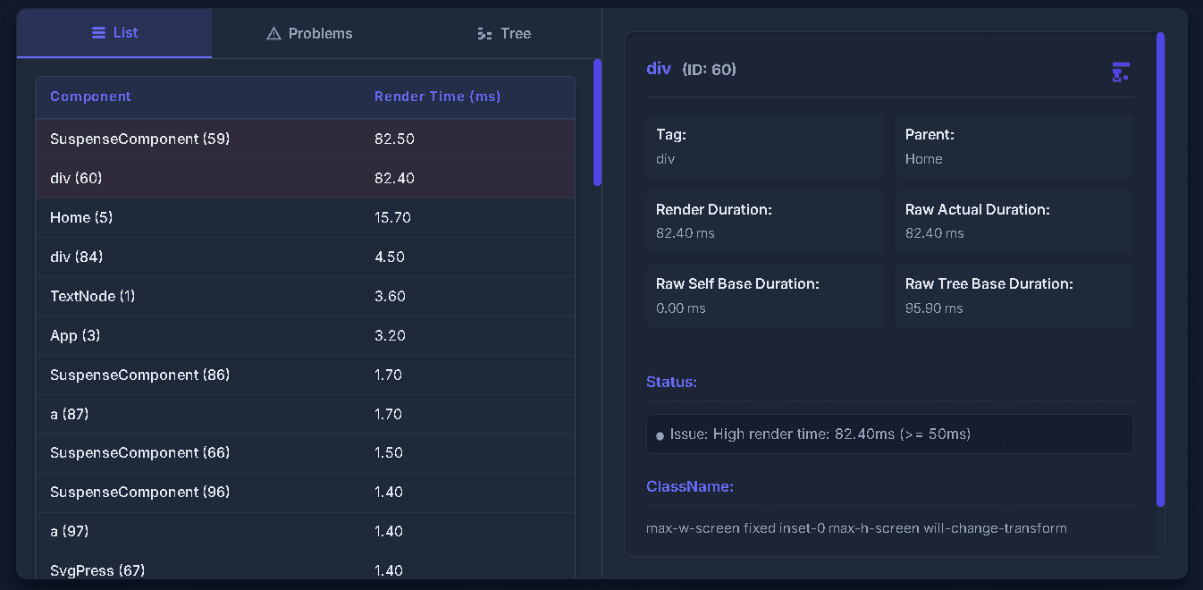1203x590 pixels.
Task: Click the hierarchy icon on Tree tab
Action: tap(485, 34)
